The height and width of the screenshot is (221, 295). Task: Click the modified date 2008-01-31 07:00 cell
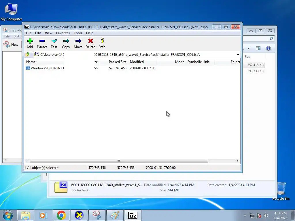(142, 68)
